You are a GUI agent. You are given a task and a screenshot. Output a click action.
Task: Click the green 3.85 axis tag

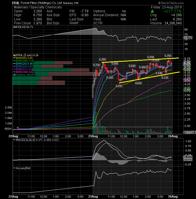pos(187,90)
